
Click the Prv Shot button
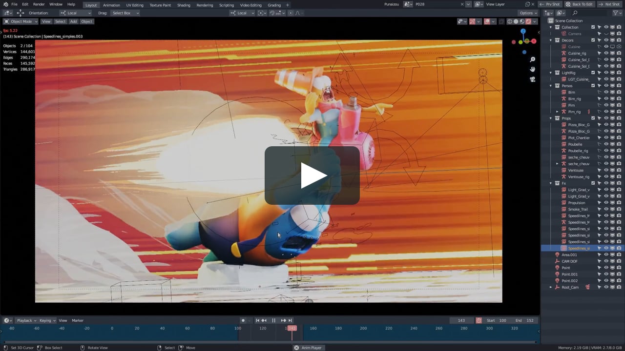[551, 4]
